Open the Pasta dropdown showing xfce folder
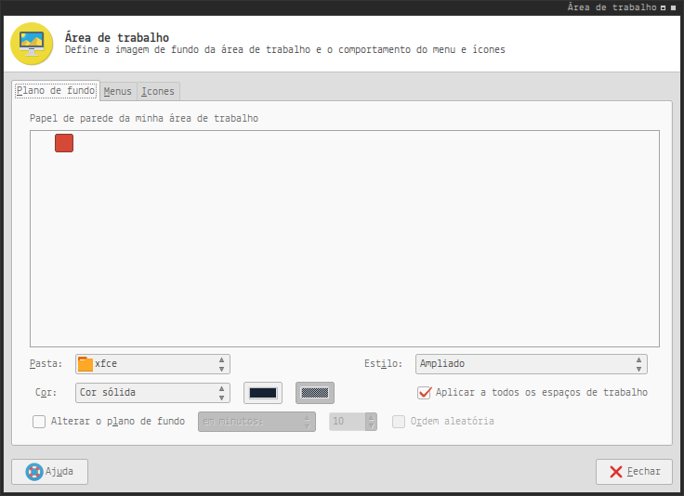 tap(151, 364)
